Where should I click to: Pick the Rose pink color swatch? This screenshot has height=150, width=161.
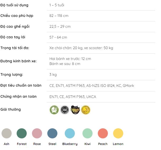click(37, 133)
